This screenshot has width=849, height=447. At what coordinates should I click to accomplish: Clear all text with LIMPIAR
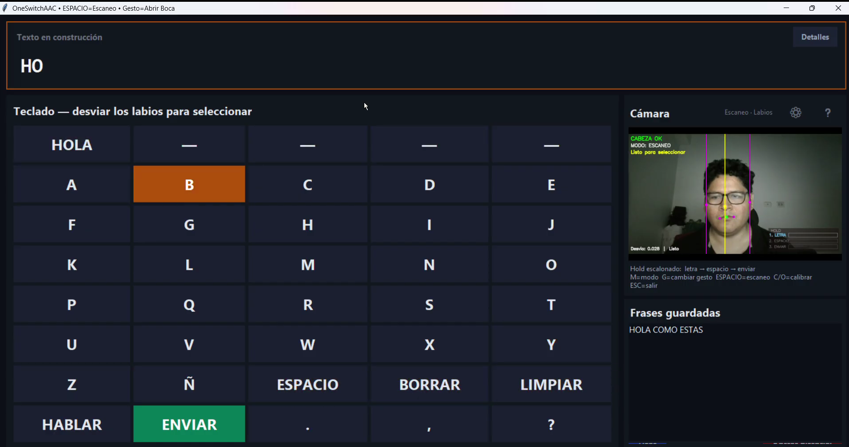coord(551,384)
